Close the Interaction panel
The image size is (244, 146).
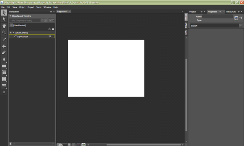pos(54,12)
